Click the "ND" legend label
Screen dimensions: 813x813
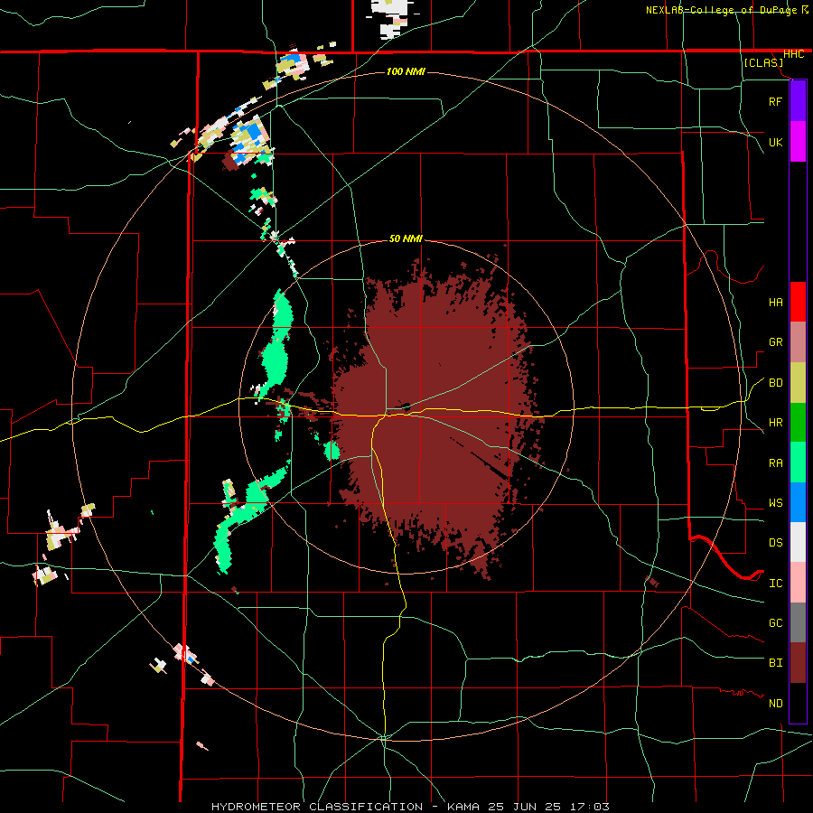pos(776,704)
